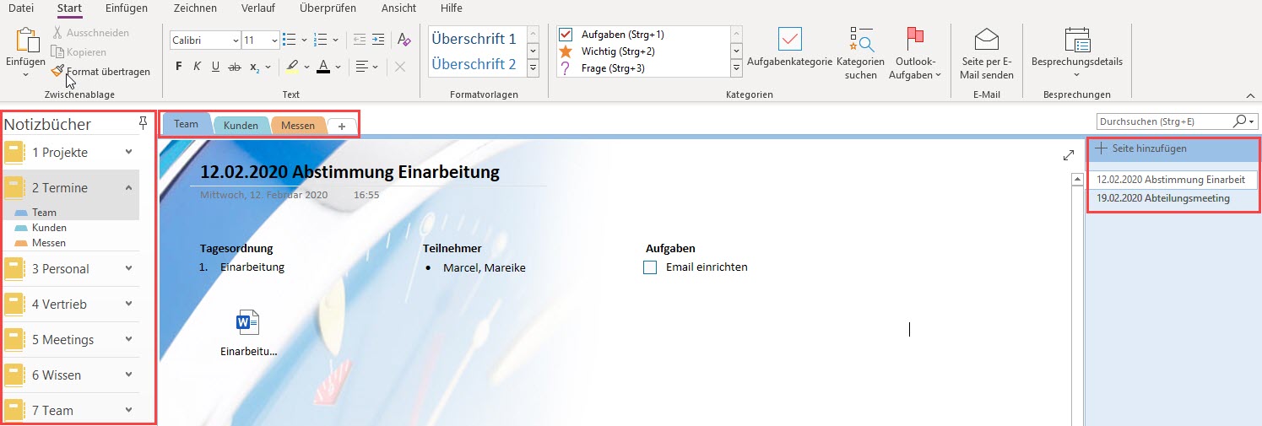
Task: Open the Datei menu
Action: tap(21, 8)
